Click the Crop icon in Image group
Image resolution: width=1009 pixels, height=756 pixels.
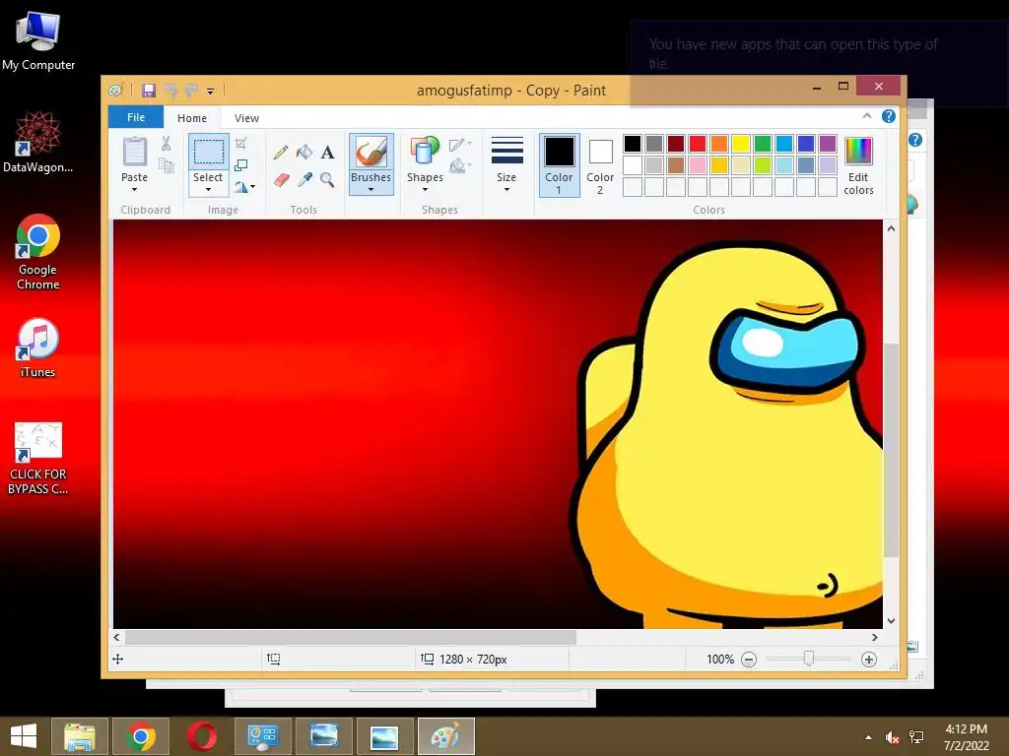241,144
